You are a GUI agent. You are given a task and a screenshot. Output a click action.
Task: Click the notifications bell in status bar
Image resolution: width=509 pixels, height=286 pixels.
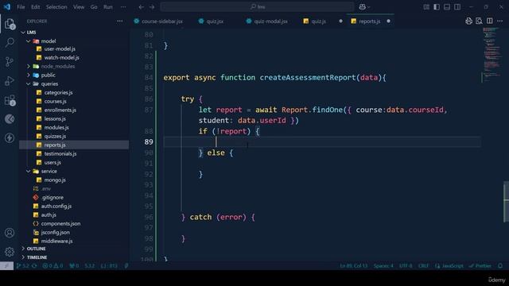(500, 265)
